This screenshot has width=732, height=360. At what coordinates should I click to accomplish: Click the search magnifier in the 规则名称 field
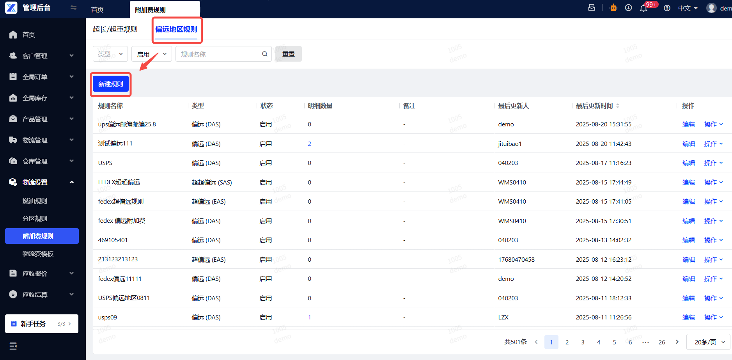[265, 54]
